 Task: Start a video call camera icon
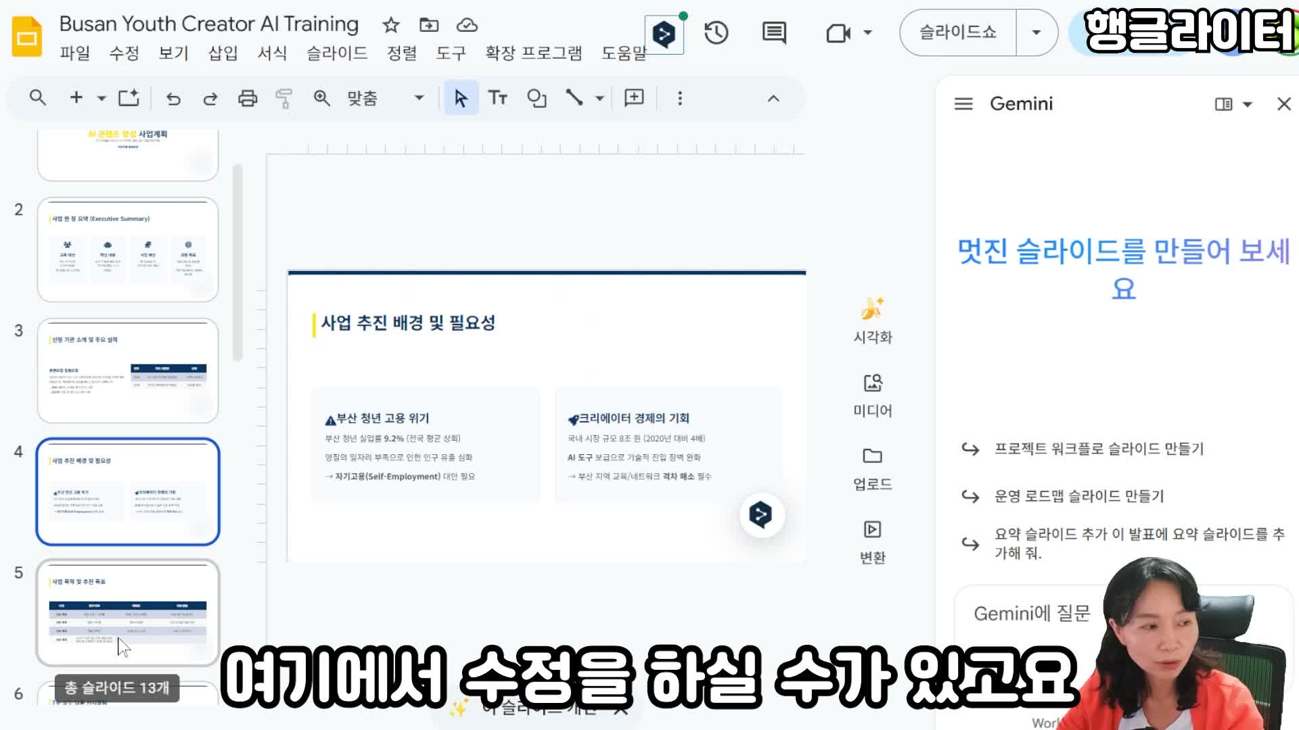pyautogui.click(x=838, y=32)
